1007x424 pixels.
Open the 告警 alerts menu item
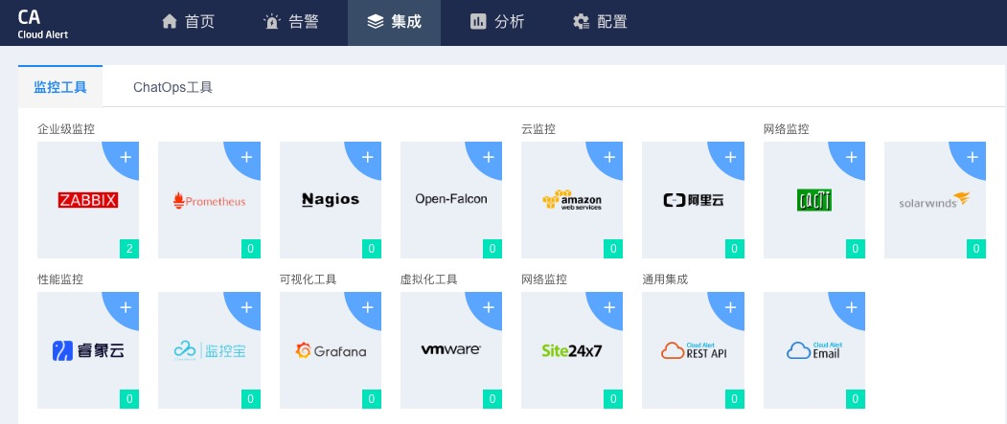[x=291, y=22]
